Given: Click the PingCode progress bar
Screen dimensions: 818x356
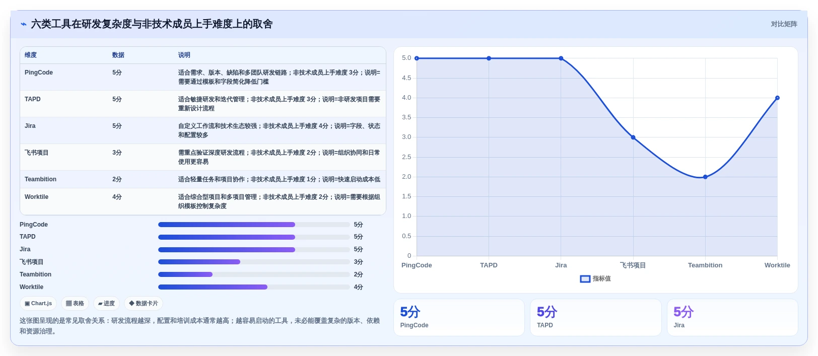Looking at the screenshot, I should click(254, 225).
